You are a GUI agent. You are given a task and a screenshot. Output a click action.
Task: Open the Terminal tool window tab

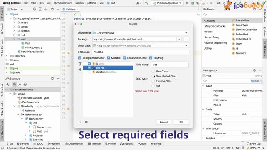tap(95, 144)
